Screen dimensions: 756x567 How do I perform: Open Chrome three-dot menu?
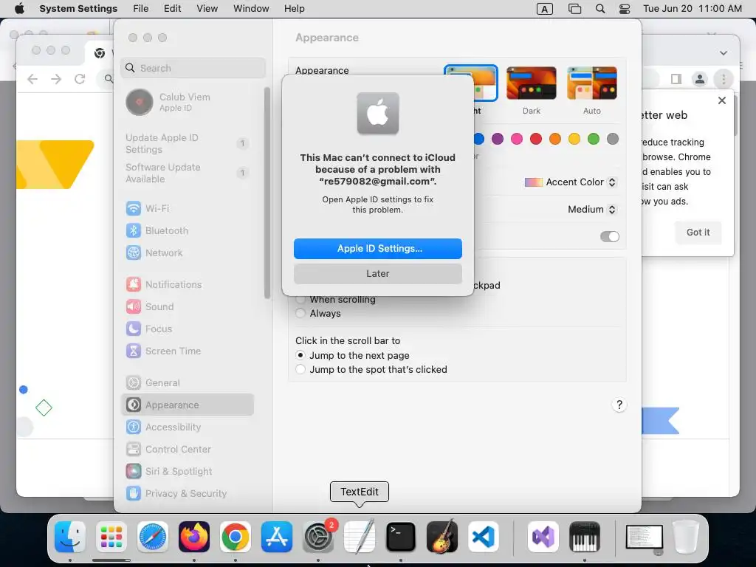point(724,79)
